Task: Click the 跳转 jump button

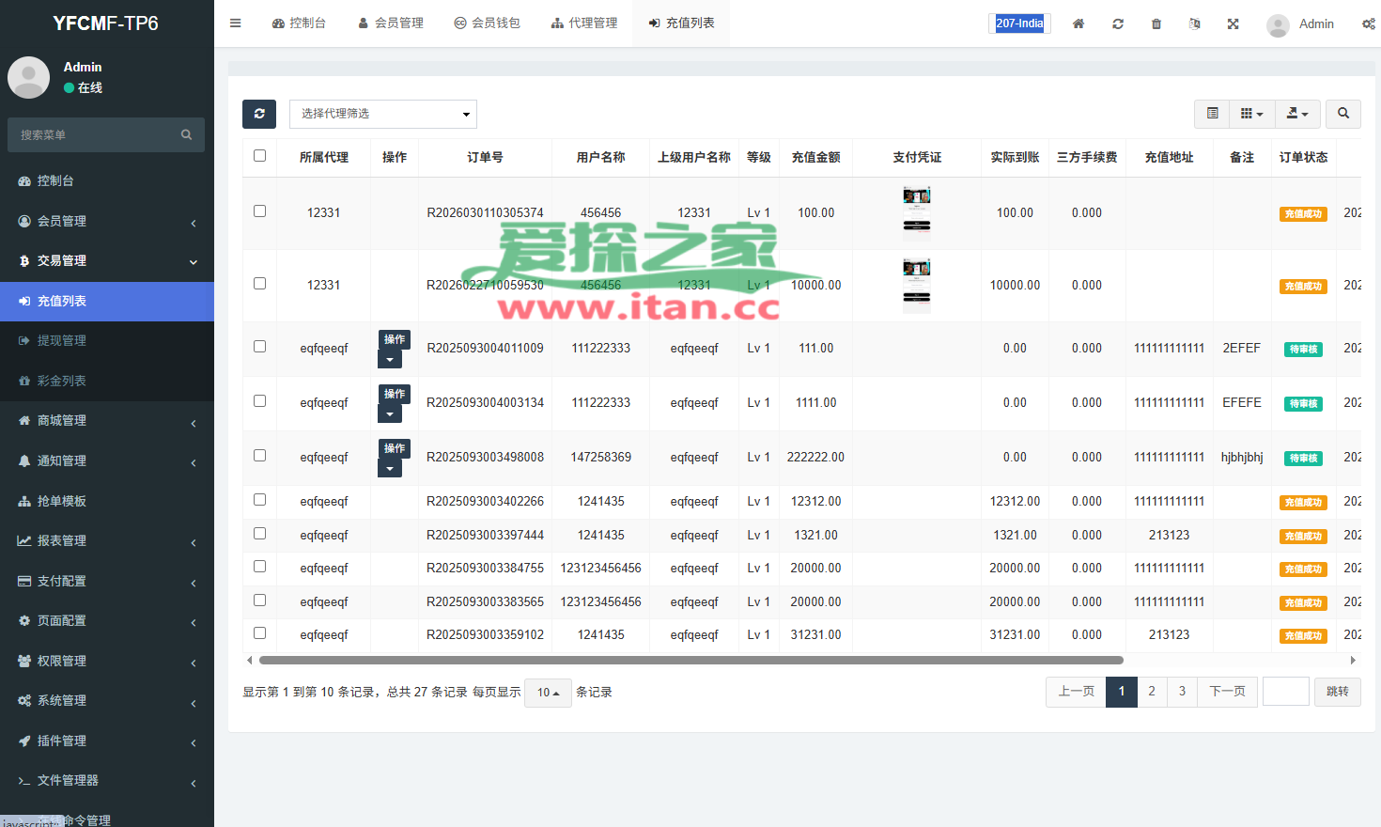Action: (1337, 692)
